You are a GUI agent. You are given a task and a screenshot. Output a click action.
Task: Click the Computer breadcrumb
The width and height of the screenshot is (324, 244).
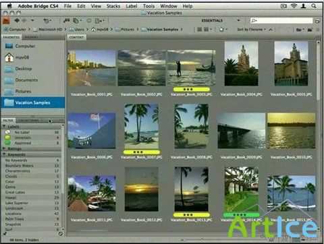click(15, 30)
